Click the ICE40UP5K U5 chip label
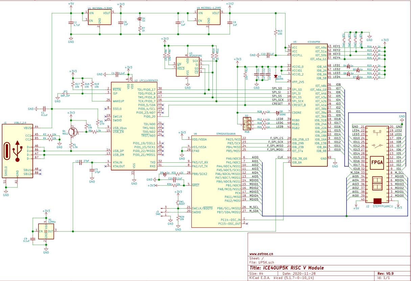This screenshot has height=281, width=411. click(314, 43)
